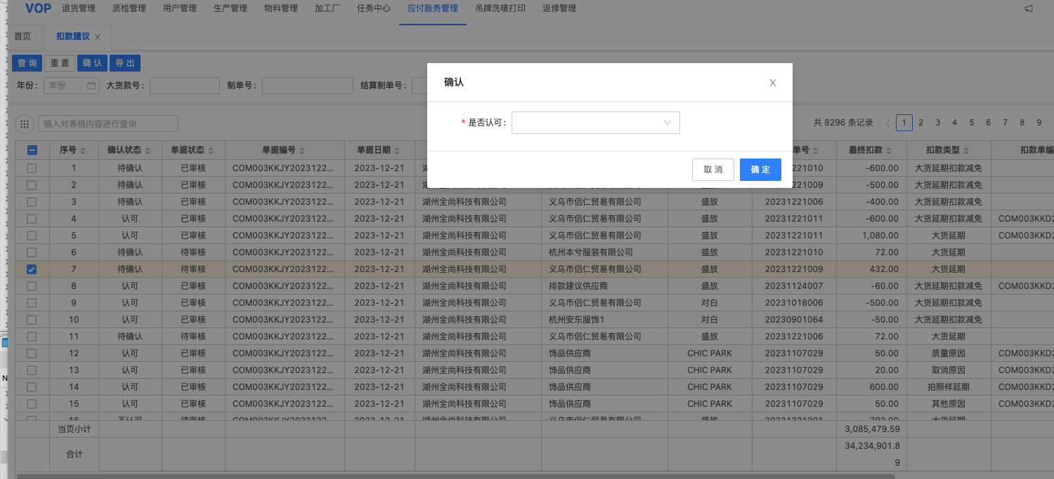Uncheck the checkbox for row 7
Image resolution: width=1054 pixels, height=479 pixels.
click(32, 269)
